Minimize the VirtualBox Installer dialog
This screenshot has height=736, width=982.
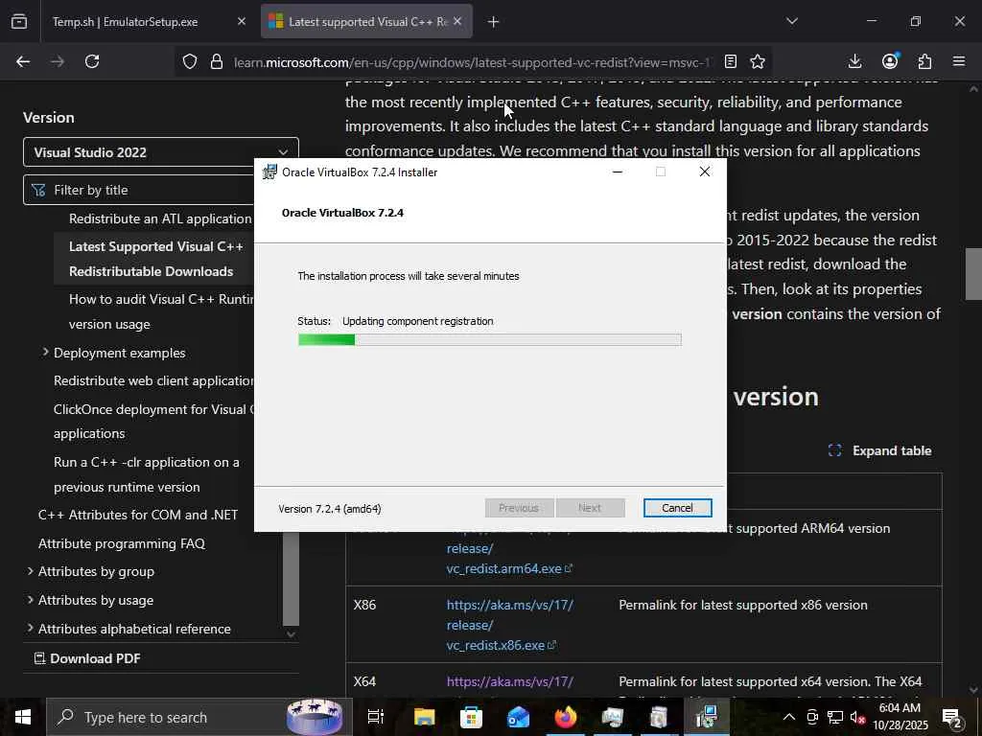618,172
